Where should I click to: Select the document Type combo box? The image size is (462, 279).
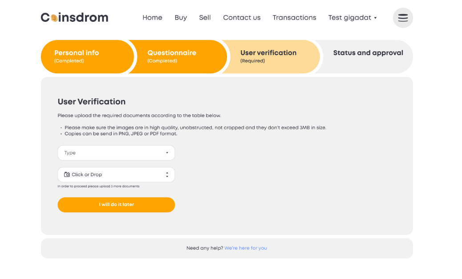pos(116,153)
